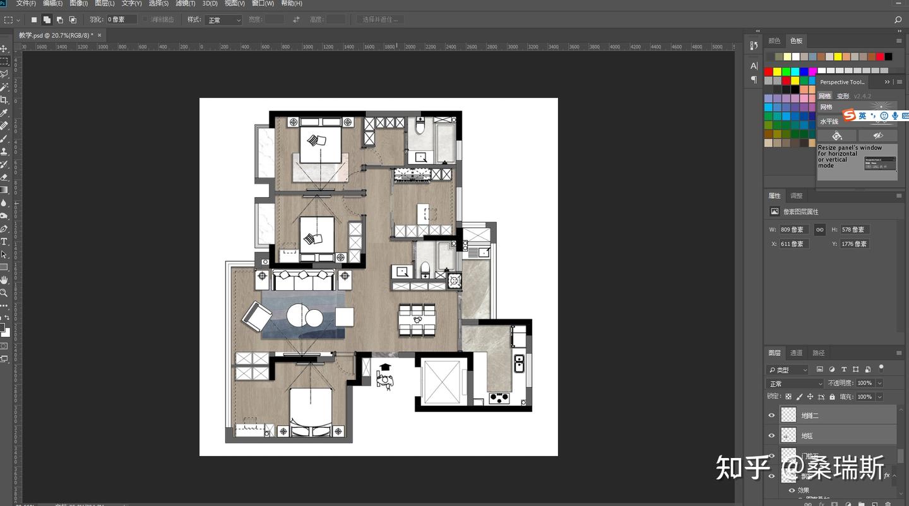Click lock transparent pixels icon
The image size is (909, 506).
788,397
